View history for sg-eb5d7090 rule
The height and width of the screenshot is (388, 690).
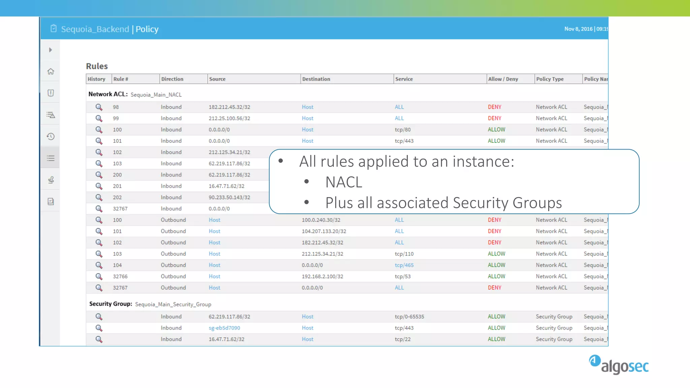99,328
